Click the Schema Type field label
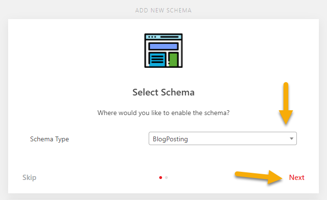Image resolution: width=327 pixels, height=200 pixels. coord(49,139)
